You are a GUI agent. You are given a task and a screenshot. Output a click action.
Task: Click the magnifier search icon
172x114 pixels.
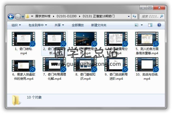161,16
